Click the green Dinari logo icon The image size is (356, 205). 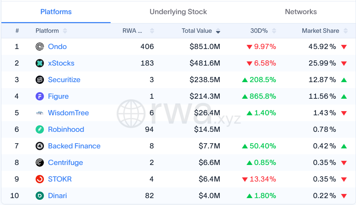tap(40, 195)
